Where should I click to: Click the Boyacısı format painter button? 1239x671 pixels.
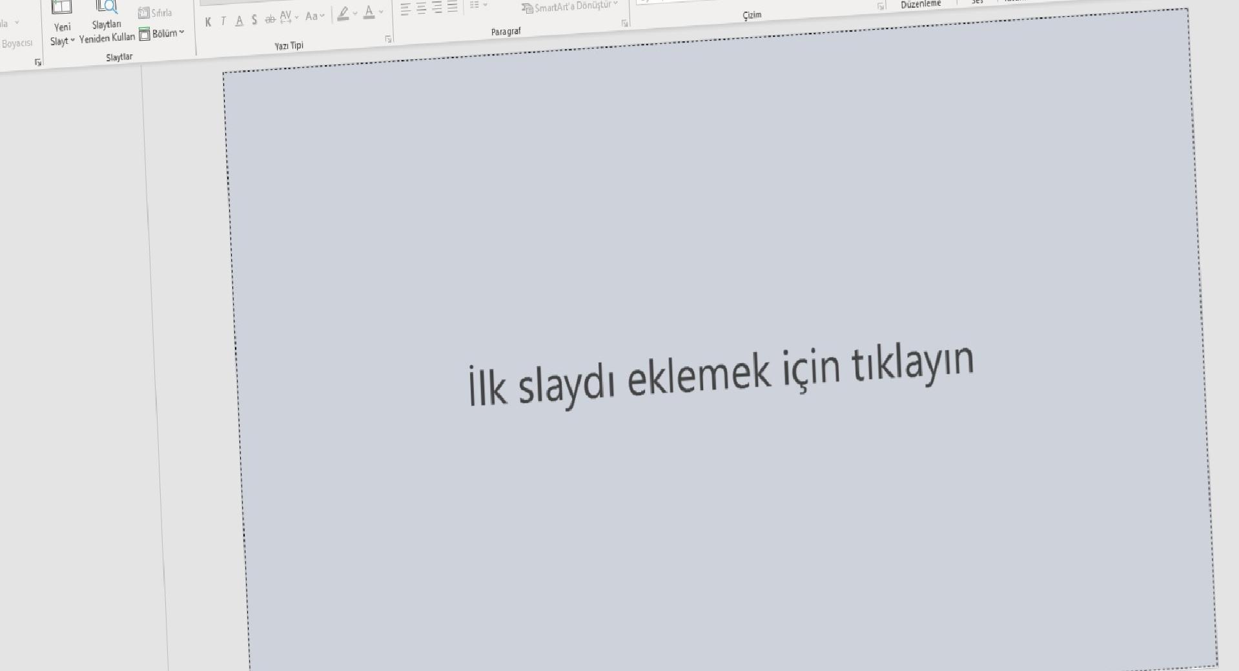(17, 44)
